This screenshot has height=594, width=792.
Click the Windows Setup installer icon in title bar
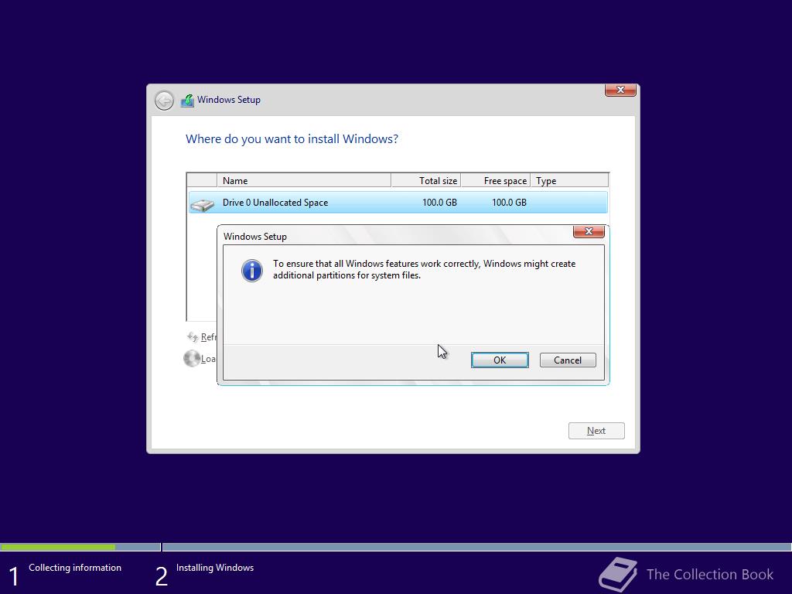point(187,100)
